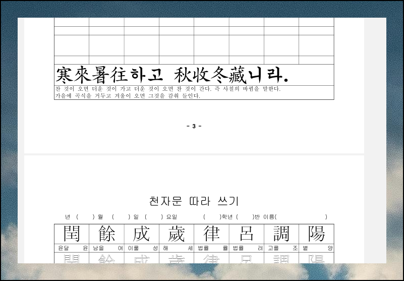Click the reading label '윤달 윤'
Screen dimensions: 404x281
(73, 248)
